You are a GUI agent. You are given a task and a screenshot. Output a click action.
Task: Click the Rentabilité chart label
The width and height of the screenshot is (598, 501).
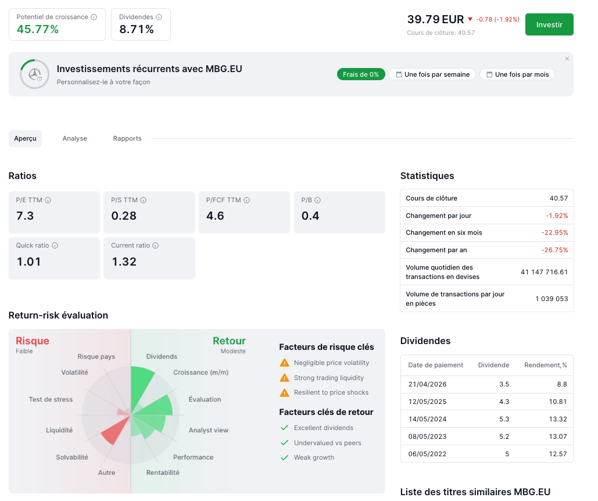163,473
